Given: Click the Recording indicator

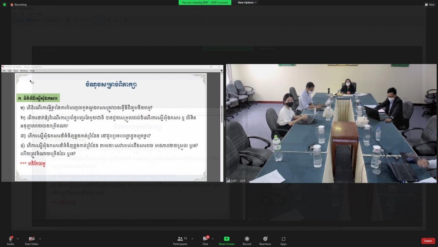Looking at the screenshot, I should tap(18, 4).
